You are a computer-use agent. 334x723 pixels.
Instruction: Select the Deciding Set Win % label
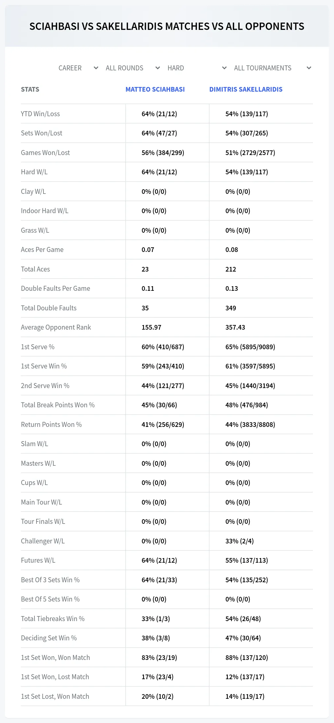49,638
